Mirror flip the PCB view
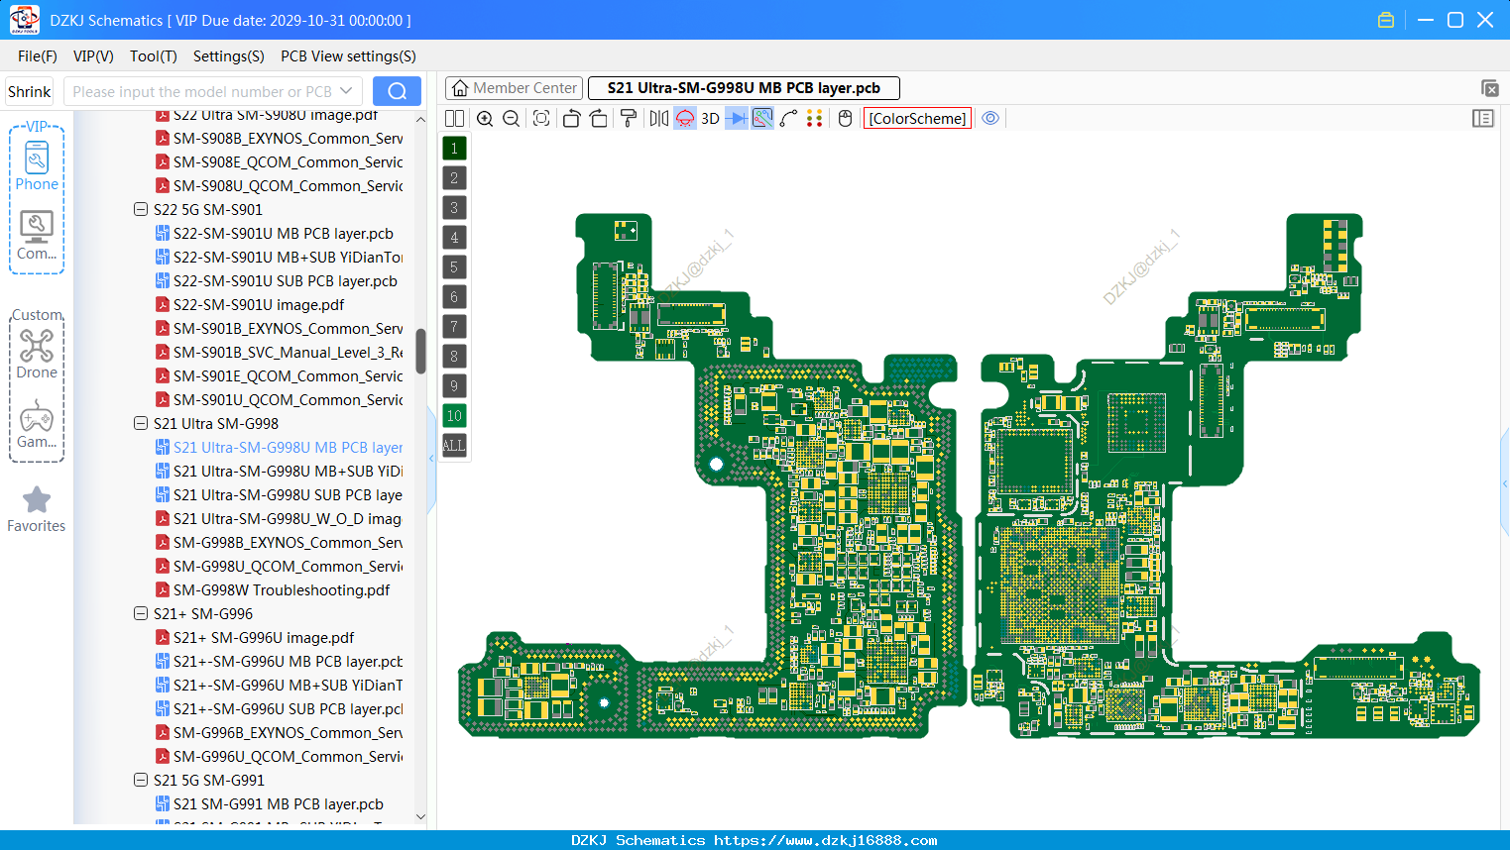The height and width of the screenshot is (850, 1510). [659, 118]
